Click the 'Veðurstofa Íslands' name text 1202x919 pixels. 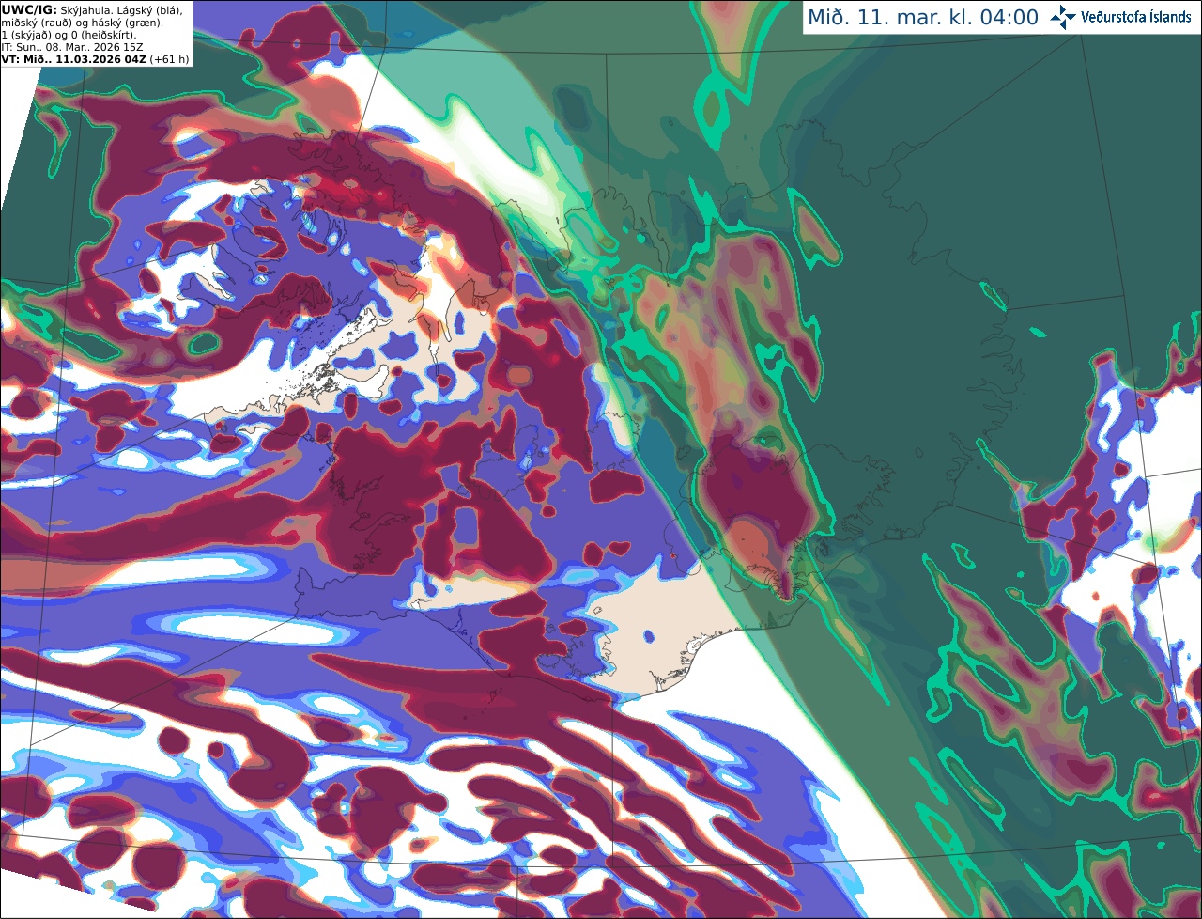1136,17
